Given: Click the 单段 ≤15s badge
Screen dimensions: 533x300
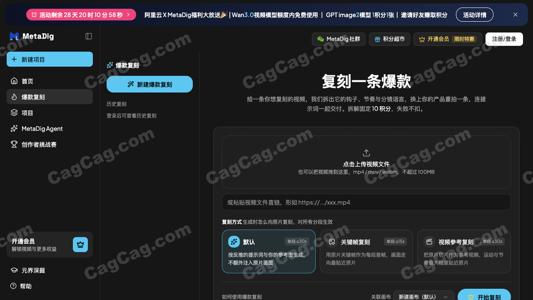Looking at the screenshot, I should [395, 241].
